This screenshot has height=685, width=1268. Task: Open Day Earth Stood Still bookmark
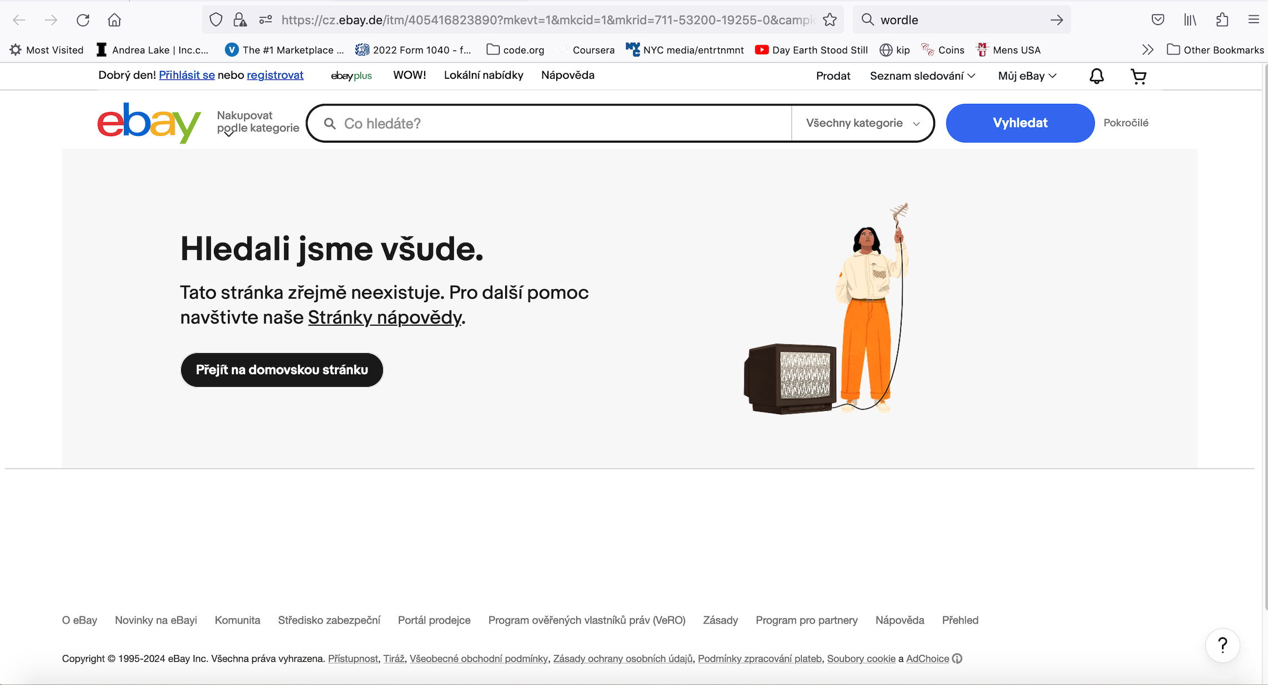coord(811,50)
